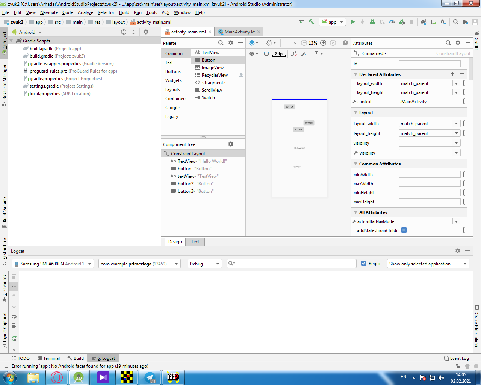The width and height of the screenshot is (481, 385).
Task: Open the Build menu in the menu bar
Action: click(124, 12)
